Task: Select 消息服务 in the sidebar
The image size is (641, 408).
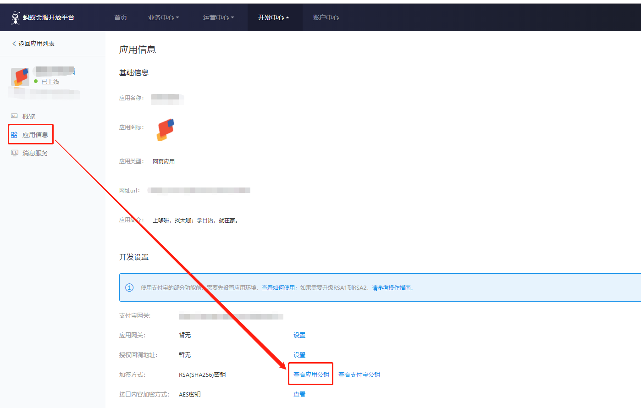Action: point(35,153)
